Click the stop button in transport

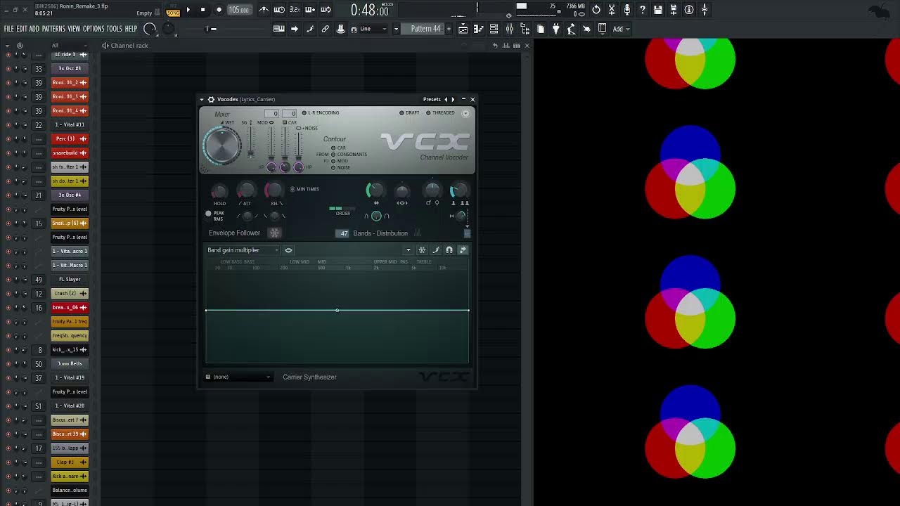point(202,10)
